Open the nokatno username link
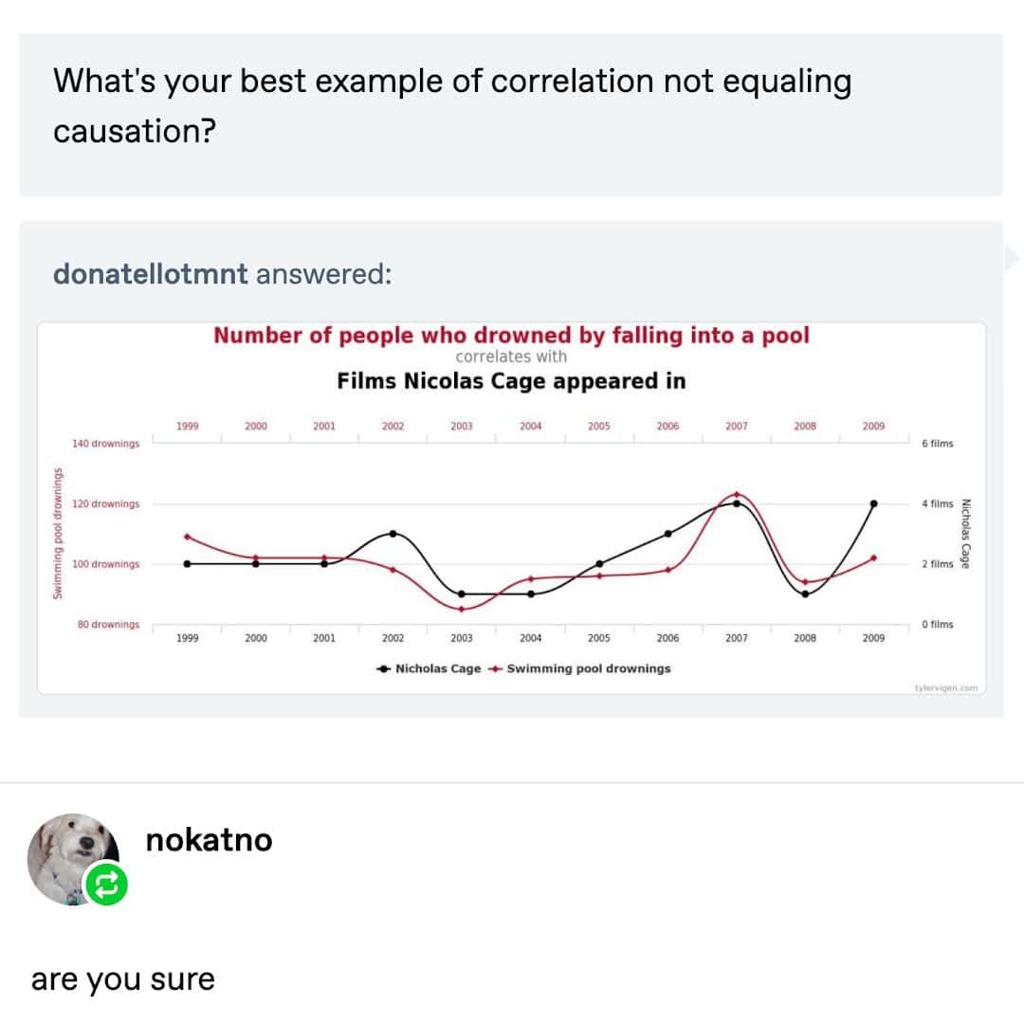The width and height of the screenshot is (1024, 1024). coord(209,840)
